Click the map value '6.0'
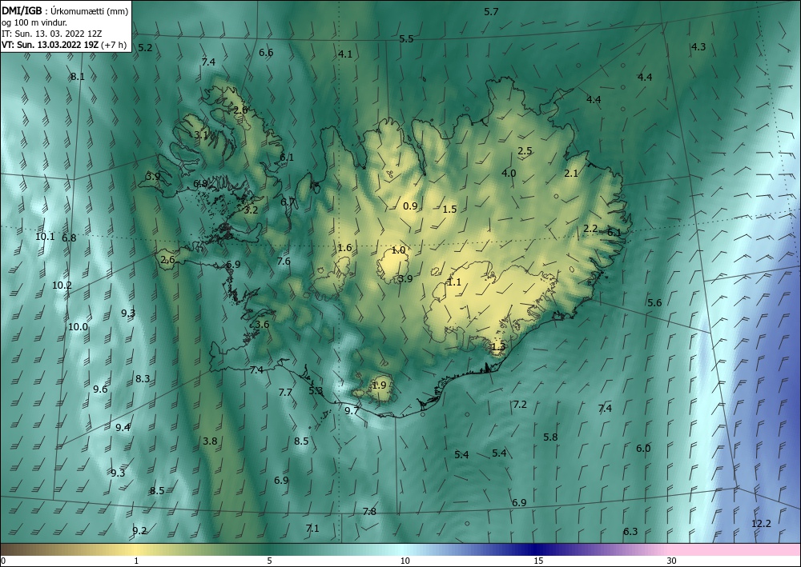 coord(643,449)
